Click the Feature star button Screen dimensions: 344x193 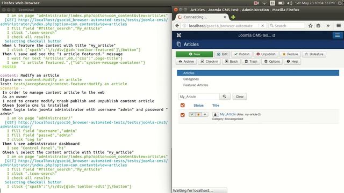click(290, 54)
